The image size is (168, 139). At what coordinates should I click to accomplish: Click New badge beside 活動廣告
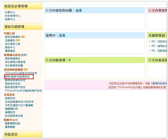click(x=18, y=40)
